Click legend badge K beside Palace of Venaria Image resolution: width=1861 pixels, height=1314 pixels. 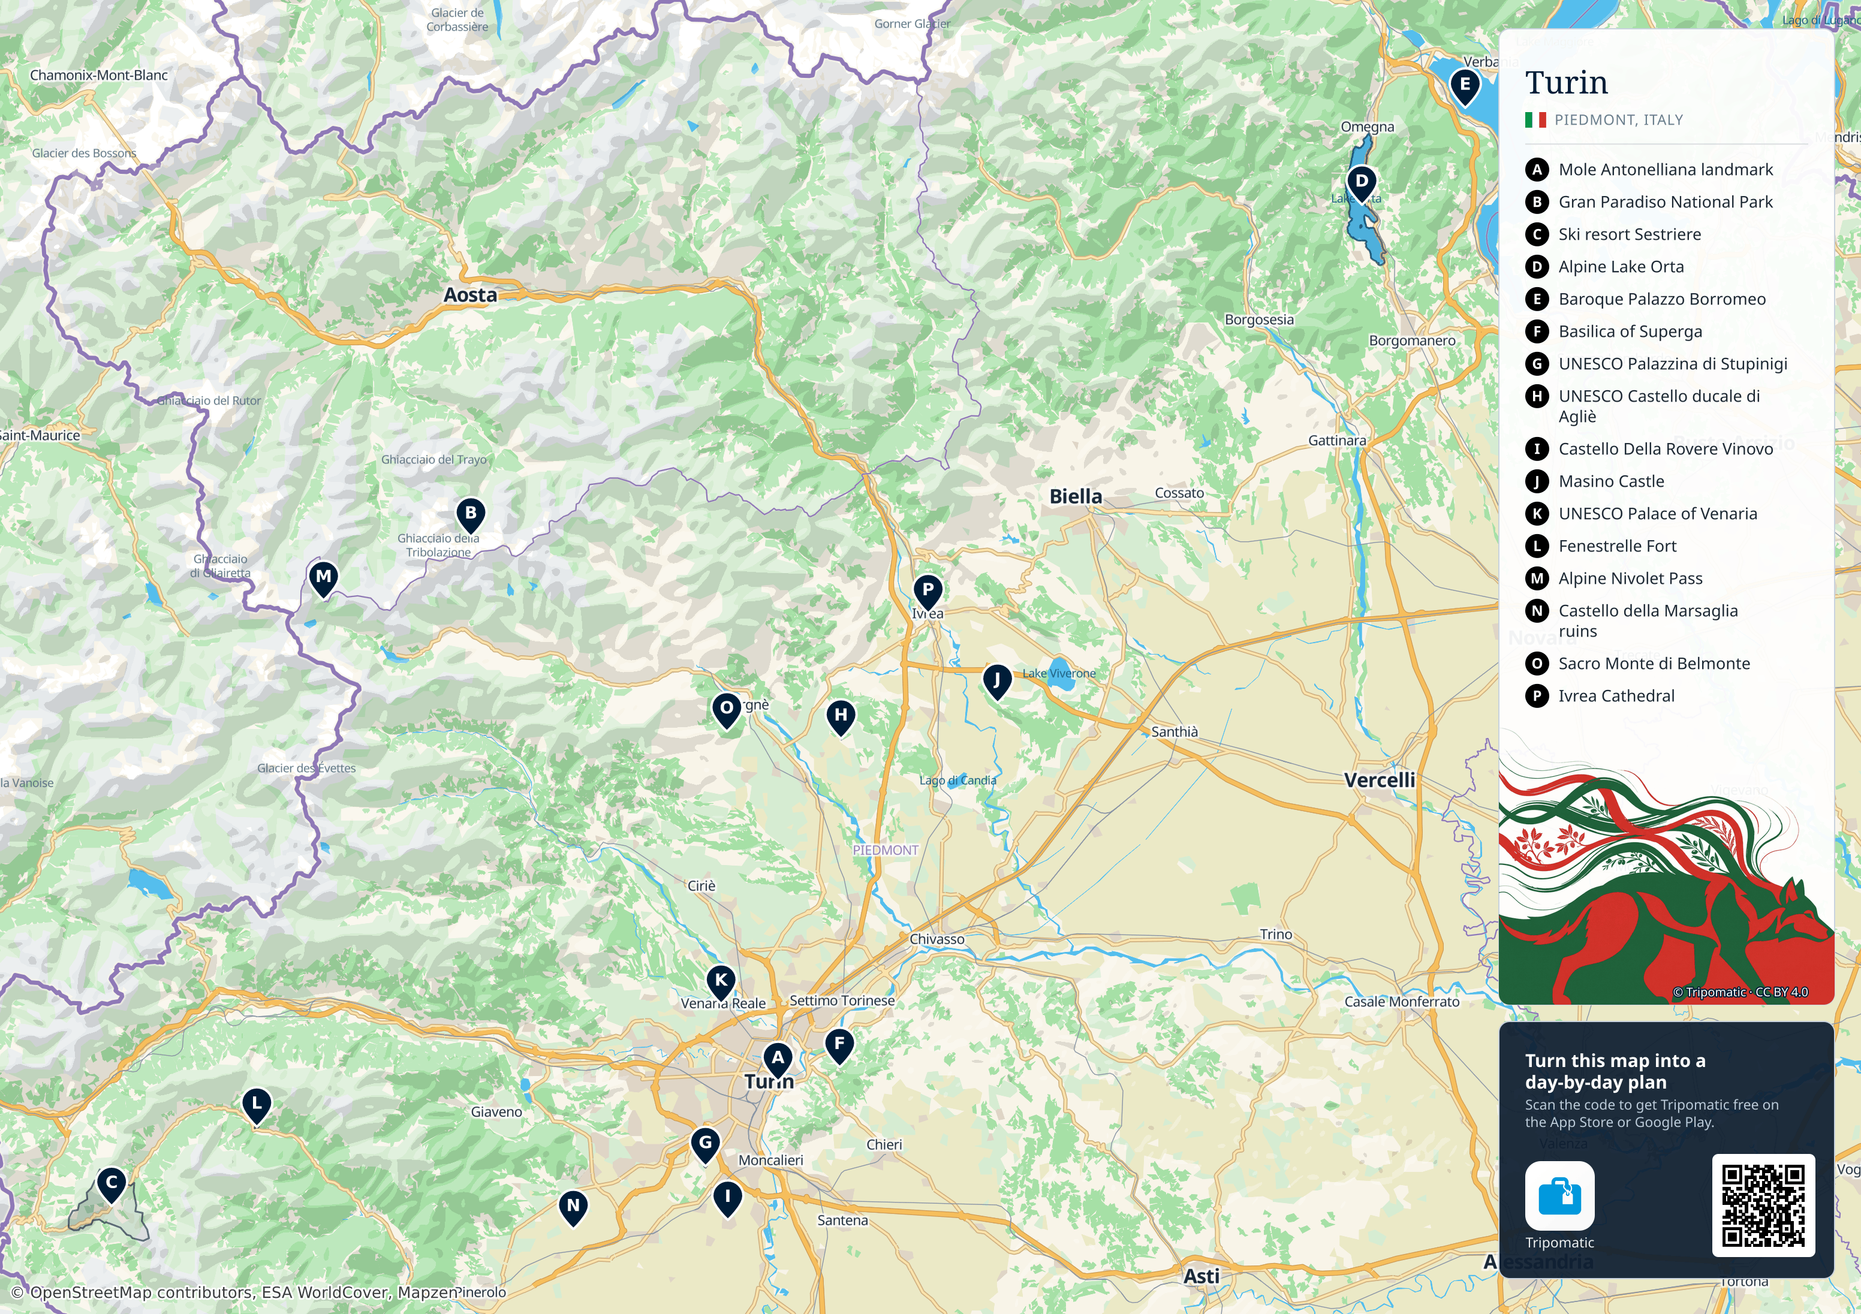[1537, 513]
